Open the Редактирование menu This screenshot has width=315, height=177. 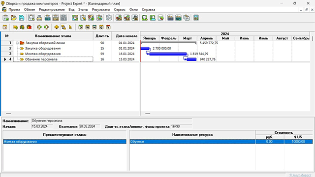click(x=52, y=10)
